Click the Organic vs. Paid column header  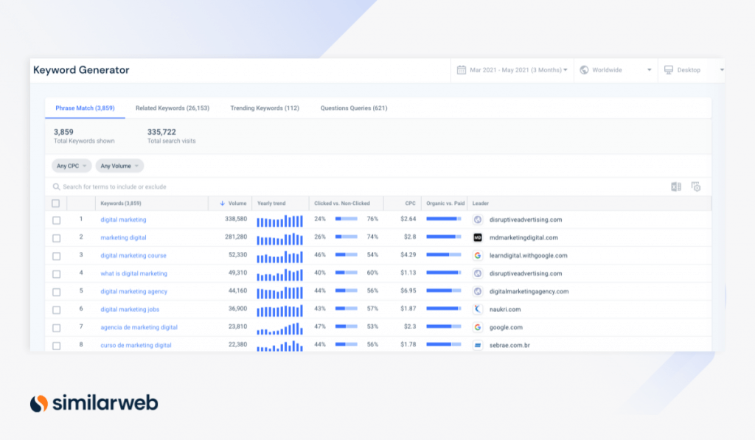(445, 203)
